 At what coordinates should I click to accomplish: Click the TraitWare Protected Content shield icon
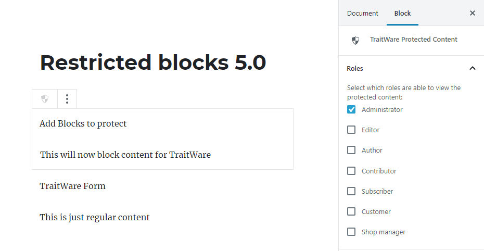tap(355, 40)
